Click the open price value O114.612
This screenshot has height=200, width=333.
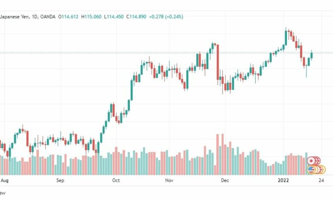(x=68, y=17)
